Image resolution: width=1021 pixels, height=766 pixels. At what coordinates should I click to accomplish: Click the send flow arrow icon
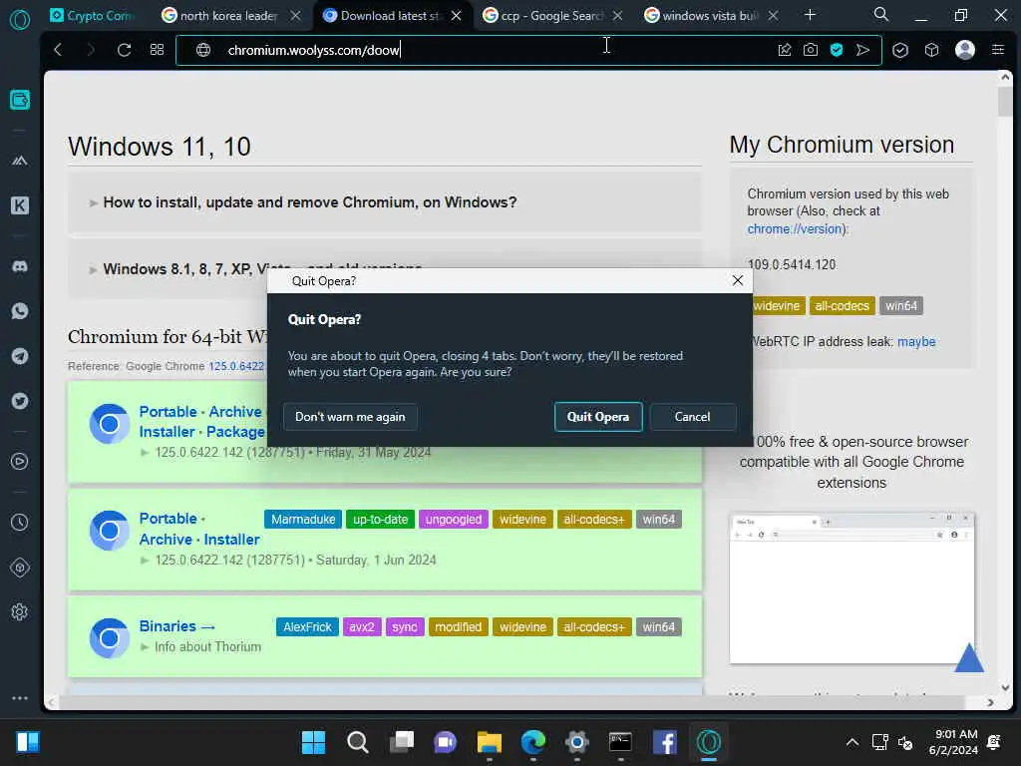click(862, 50)
